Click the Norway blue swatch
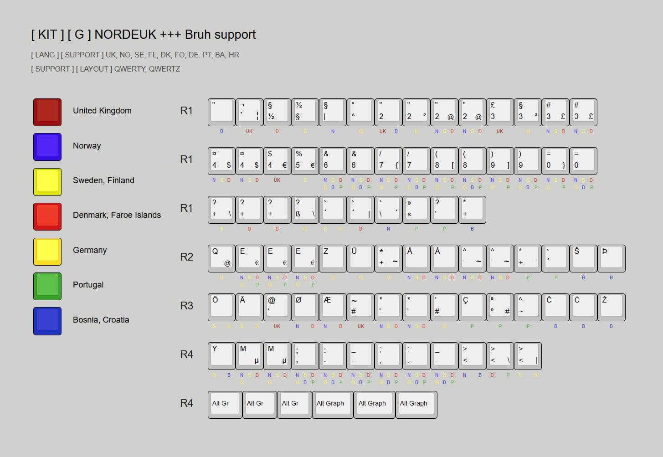The height and width of the screenshot is (457, 663). click(47, 147)
